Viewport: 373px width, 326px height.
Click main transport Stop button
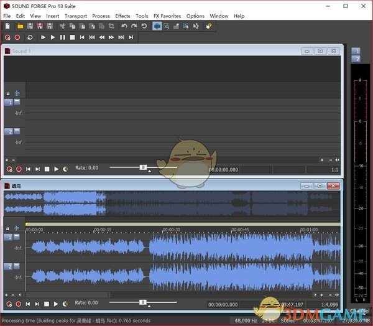(72, 37)
